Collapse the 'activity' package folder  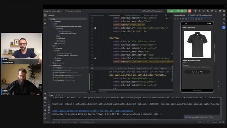[x=55, y=29]
